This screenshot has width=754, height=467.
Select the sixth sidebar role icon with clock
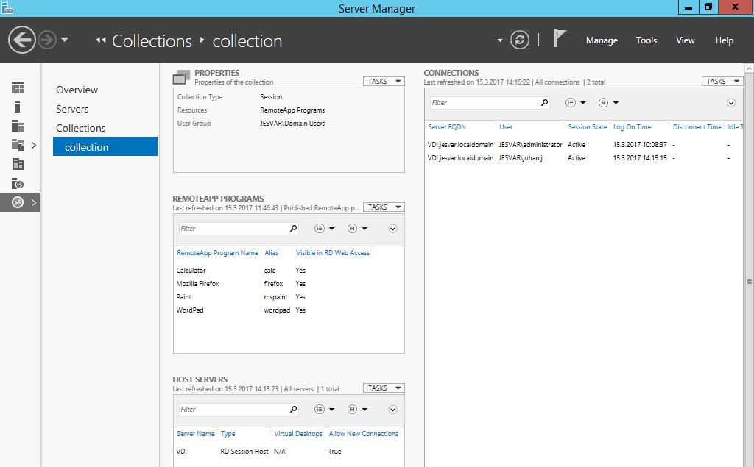tap(18, 184)
